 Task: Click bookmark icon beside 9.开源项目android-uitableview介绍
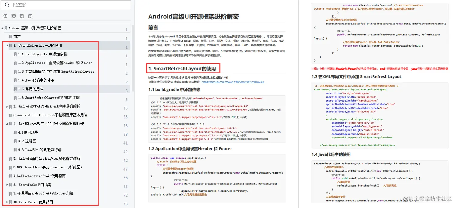pos(11,193)
